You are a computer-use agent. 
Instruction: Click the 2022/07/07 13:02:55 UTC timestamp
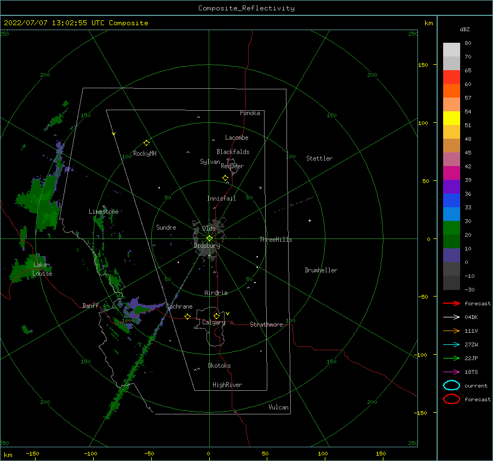76,23
